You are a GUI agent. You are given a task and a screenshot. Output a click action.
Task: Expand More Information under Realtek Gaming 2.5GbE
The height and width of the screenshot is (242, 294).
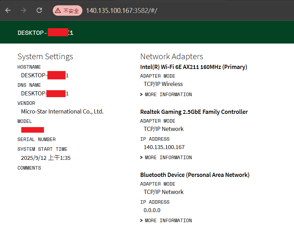point(166,157)
